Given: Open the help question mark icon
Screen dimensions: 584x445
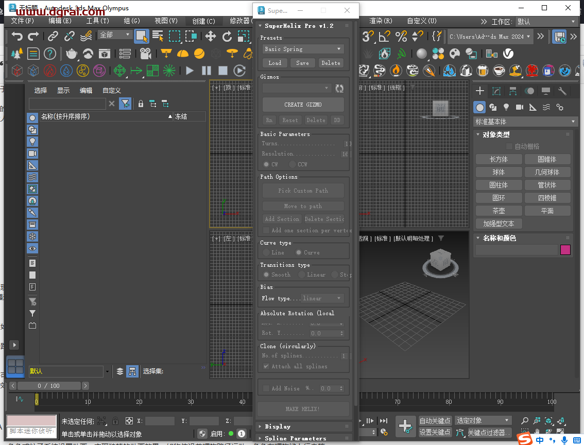Looking at the screenshot, I should pos(50,54).
